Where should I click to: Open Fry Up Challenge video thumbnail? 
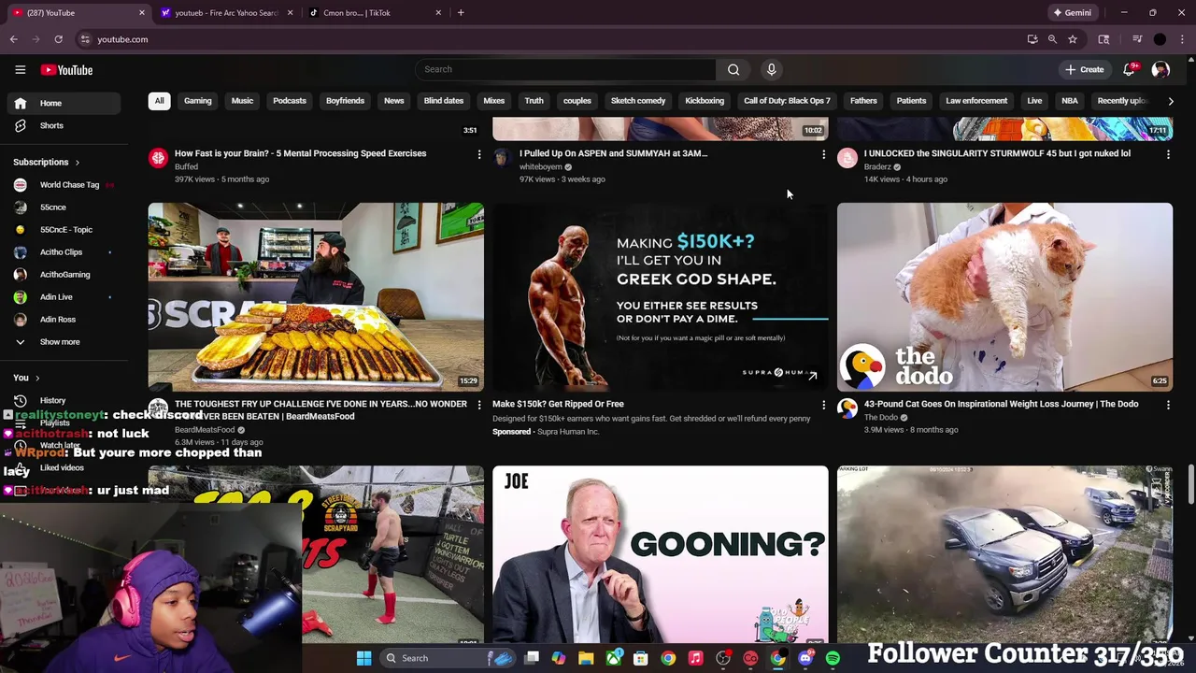tap(316, 296)
